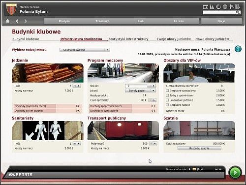Go to the home screen icon

pyautogui.click(x=7, y=21)
